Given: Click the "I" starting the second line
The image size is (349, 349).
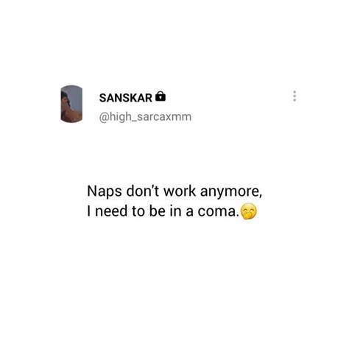Looking at the screenshot, I should coord(88,211).
